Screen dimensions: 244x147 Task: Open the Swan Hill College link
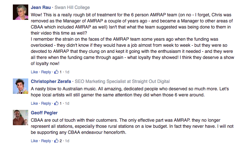pos(72,7)
